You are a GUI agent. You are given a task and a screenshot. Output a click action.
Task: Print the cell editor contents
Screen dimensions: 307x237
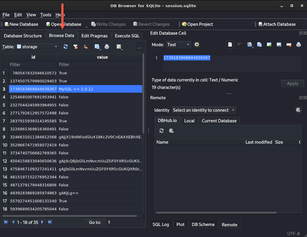click(298, 45)
